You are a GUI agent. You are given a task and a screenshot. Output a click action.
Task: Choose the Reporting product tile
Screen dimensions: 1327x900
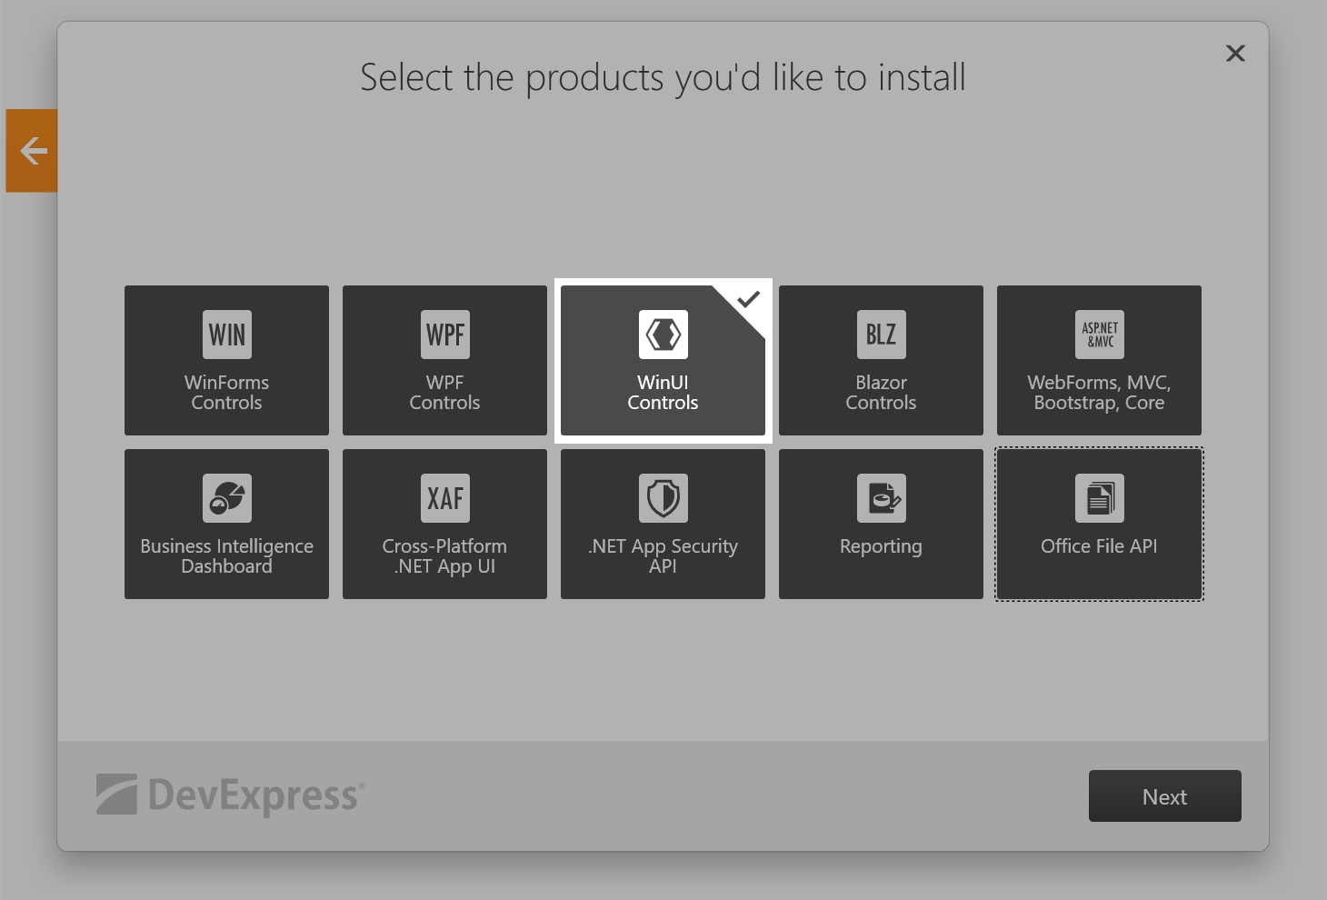tap(881, 524)
